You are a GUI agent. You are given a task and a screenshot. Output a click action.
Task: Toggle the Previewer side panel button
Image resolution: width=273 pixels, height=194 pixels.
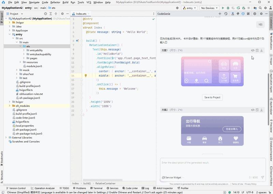pos(271,126)
